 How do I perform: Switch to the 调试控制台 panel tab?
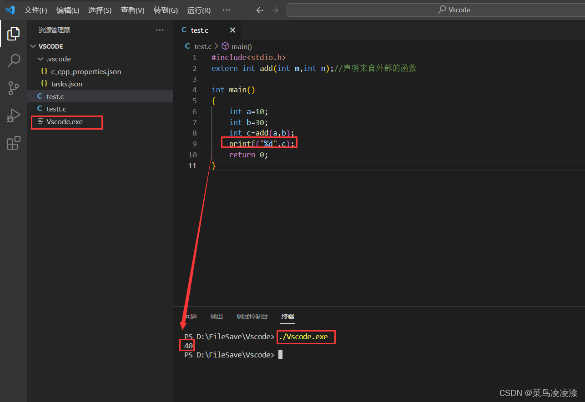pos(252,317)
